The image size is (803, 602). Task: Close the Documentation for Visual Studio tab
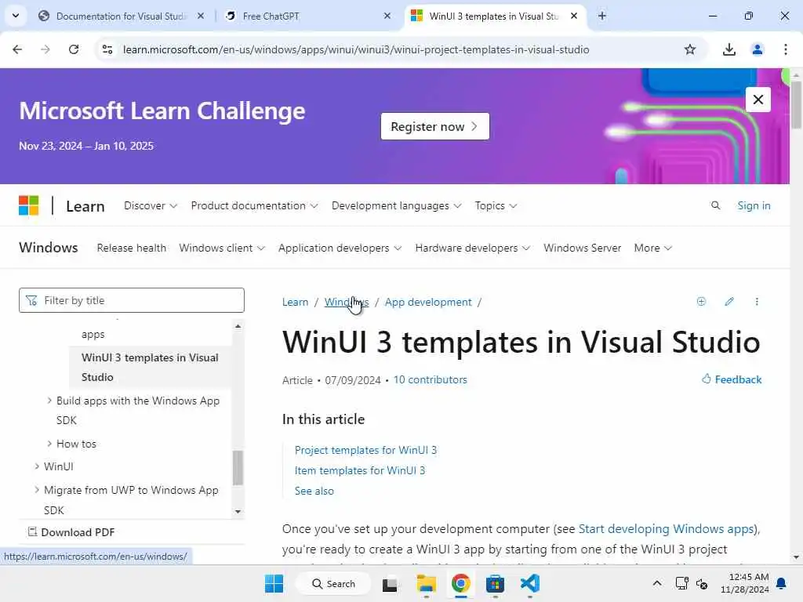tap(201, 16)
